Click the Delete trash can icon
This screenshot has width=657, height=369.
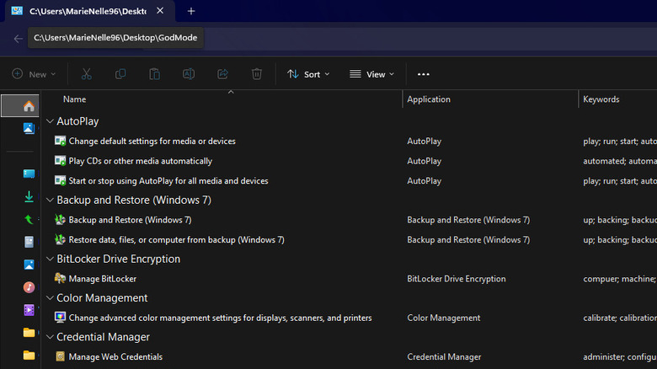point(256,74)
